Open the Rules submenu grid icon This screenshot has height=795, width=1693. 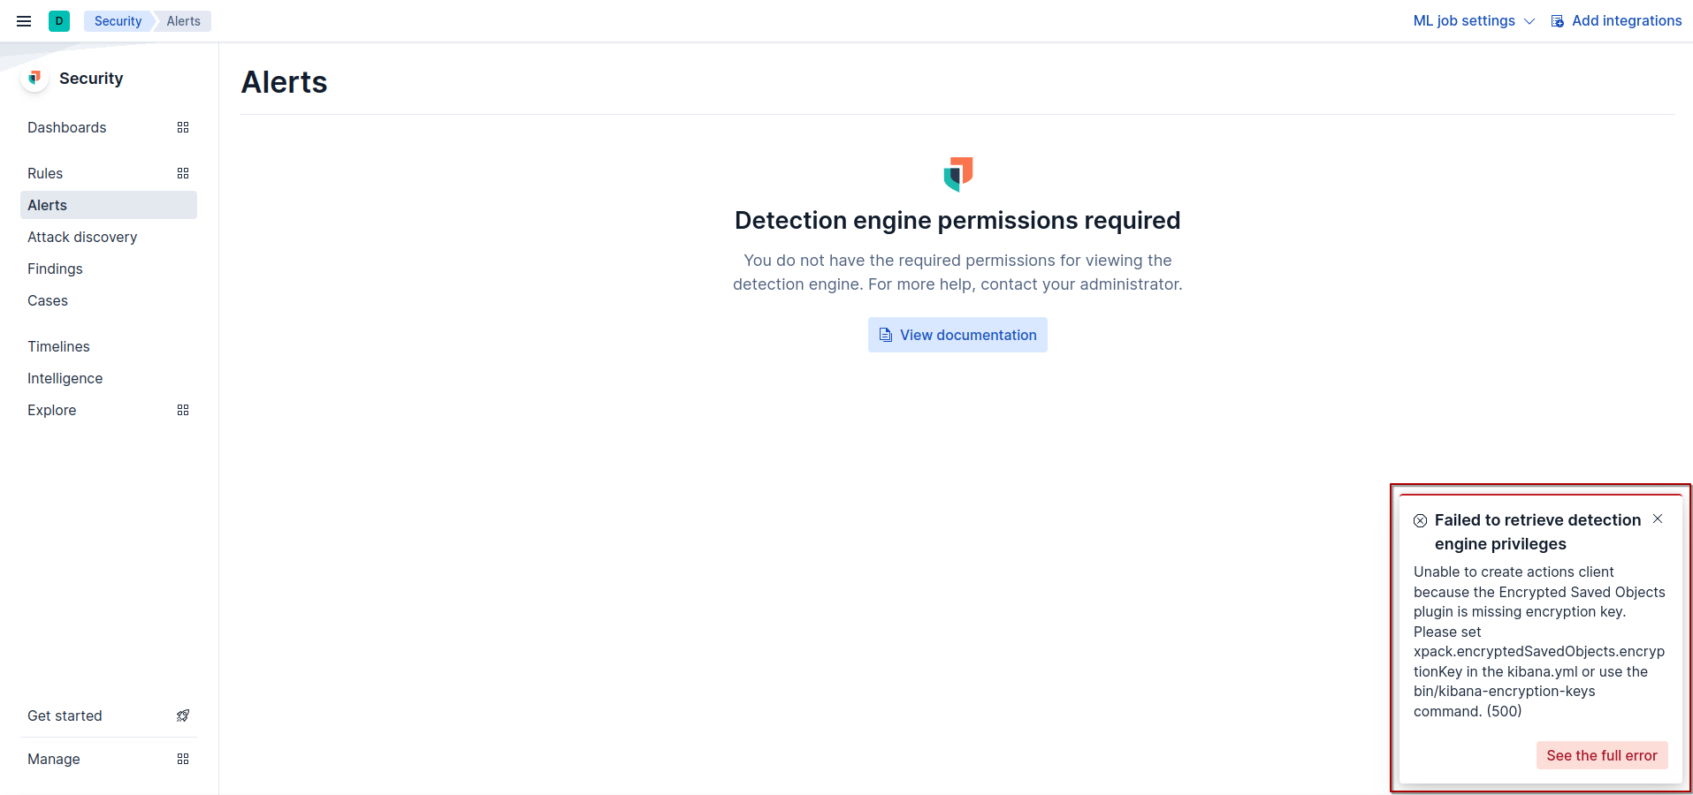coord(183,173)
